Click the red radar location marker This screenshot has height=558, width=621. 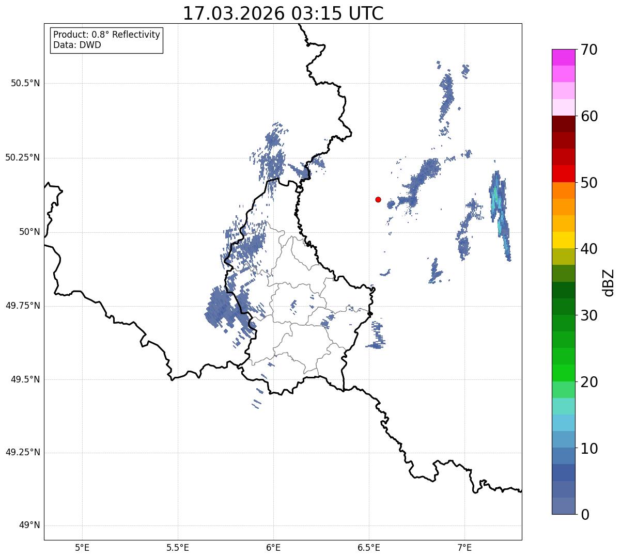click(x=378, y=199)
